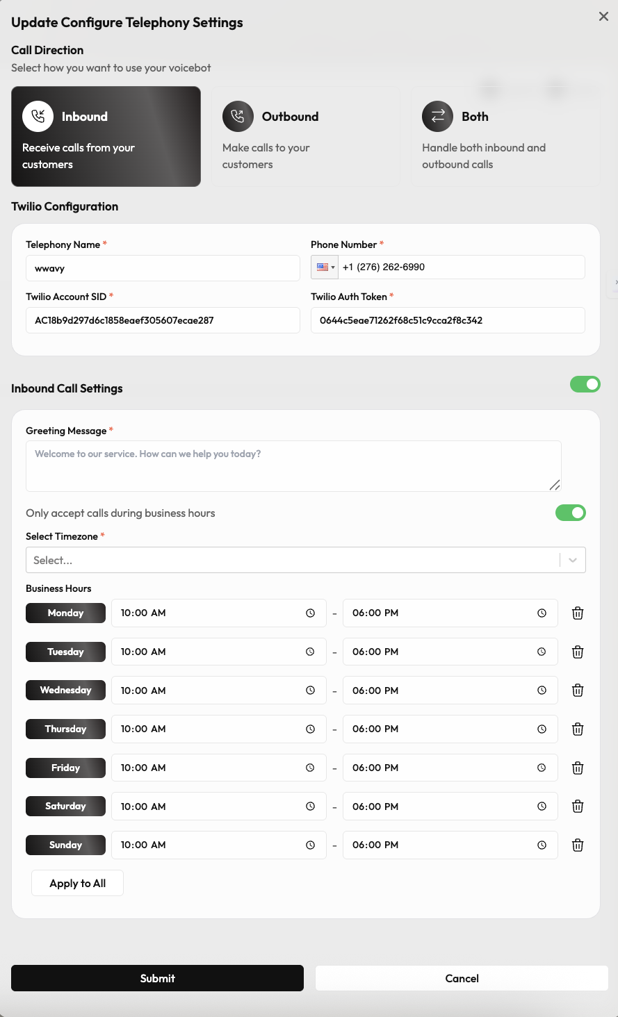Click inside the Greeting Message field
This screenshot has height=1017, width=618.
293,465
